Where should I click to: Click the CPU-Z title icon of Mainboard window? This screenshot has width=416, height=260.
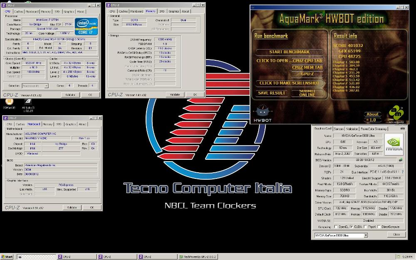point(5,118)
